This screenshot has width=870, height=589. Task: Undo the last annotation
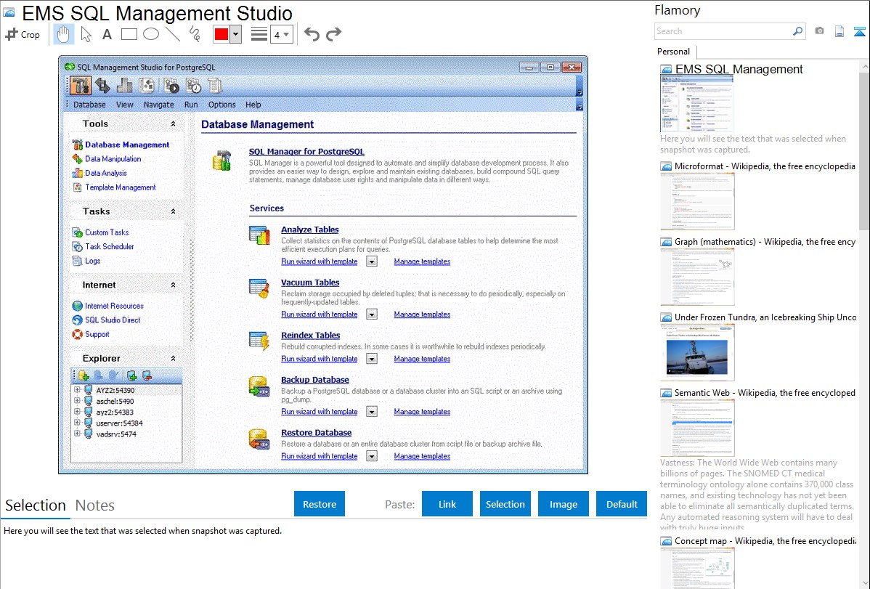[312, 34]
